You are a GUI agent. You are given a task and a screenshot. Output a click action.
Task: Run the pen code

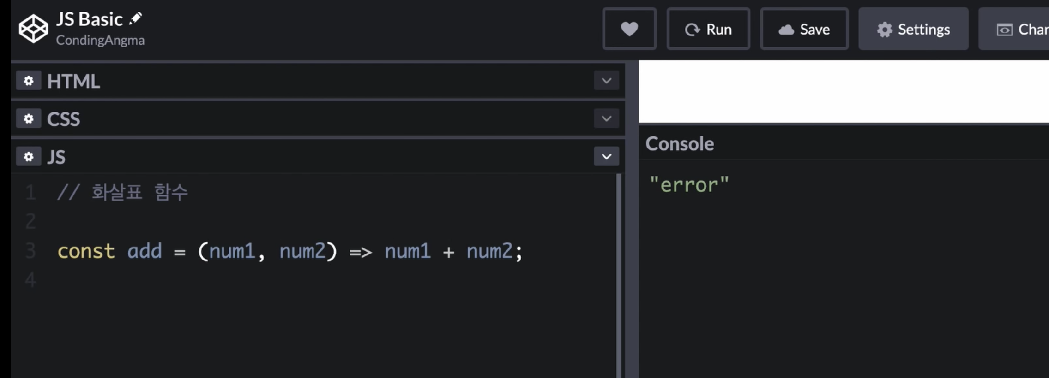[708, 29]
